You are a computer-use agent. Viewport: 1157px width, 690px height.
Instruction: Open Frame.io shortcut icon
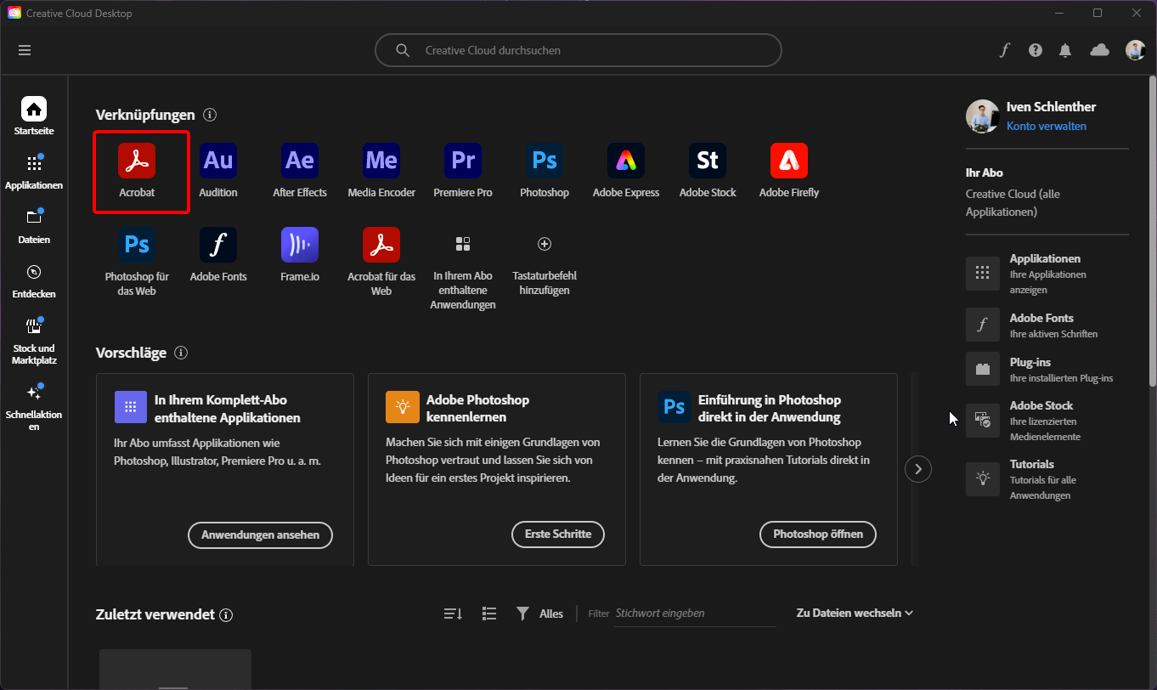(300, 245)
